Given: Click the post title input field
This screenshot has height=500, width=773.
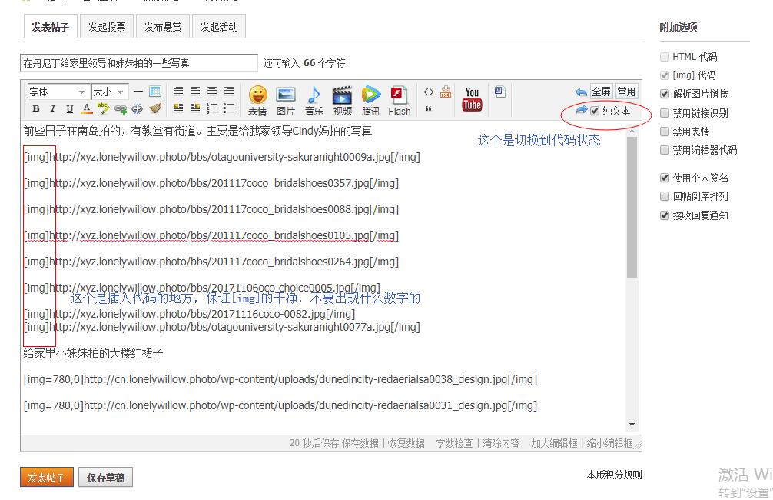Looking at the screenshot, I should (139, 63).
